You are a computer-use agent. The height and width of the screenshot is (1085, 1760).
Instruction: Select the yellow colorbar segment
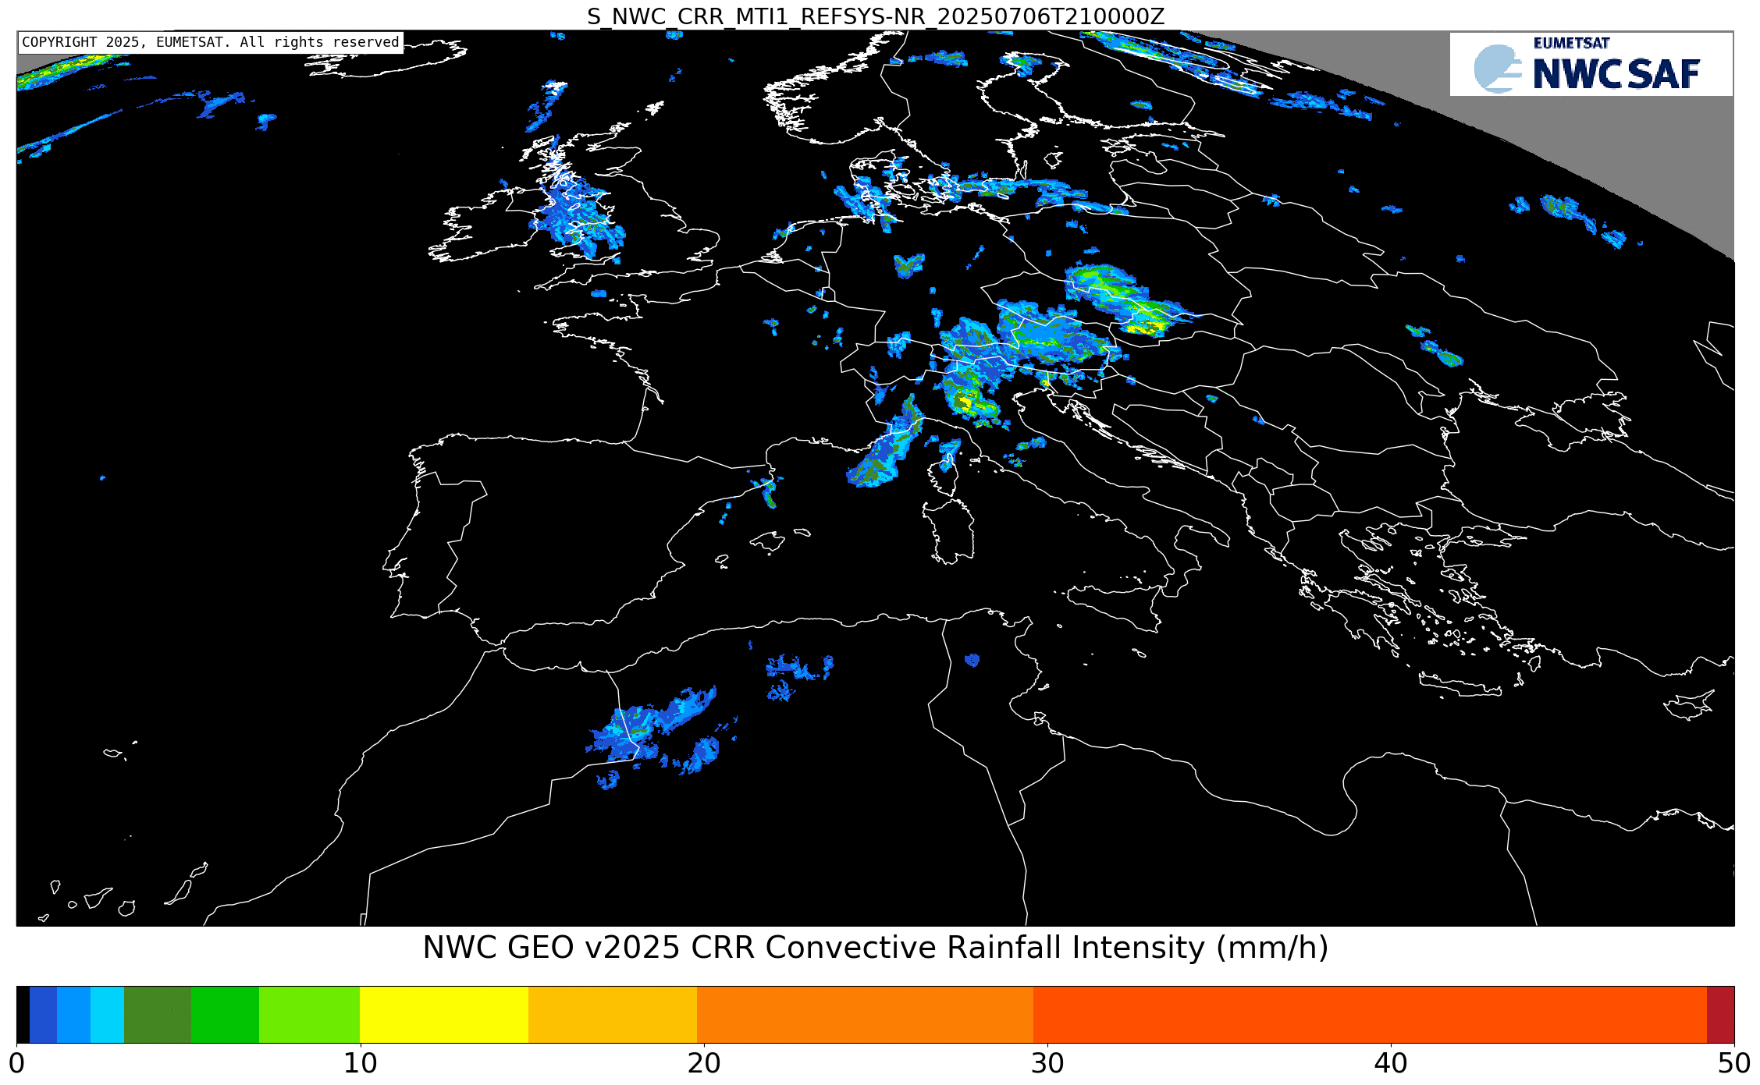point(444,1015)
